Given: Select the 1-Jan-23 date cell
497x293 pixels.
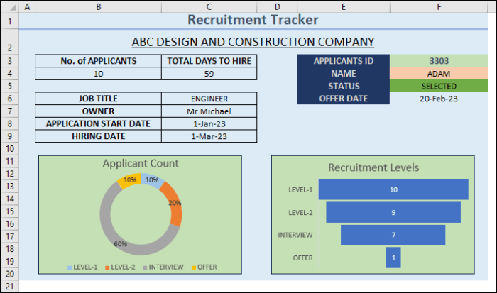Looking at the screenshot, I should pos(209,123).
